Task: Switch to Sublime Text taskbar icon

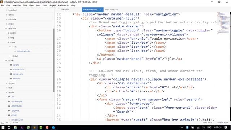Action: tap(35, 127)
